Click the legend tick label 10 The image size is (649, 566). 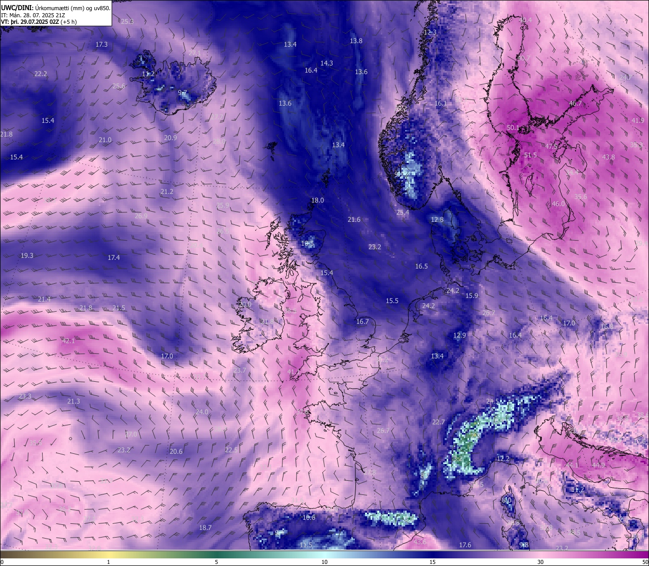click(324, 562)
